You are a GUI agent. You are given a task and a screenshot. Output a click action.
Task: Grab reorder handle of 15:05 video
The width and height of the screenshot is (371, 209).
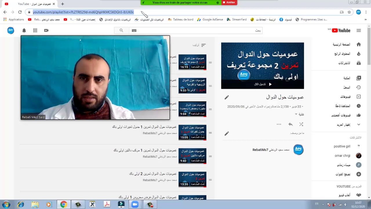pos(210,133)
